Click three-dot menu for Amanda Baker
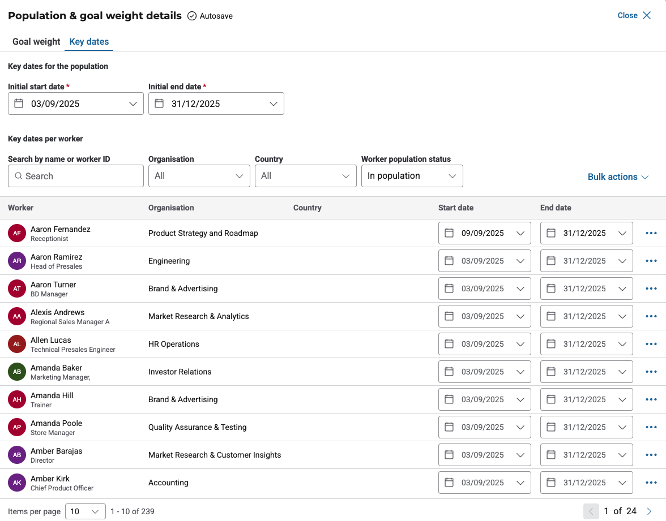666x521 pixels. click(651, 372)
